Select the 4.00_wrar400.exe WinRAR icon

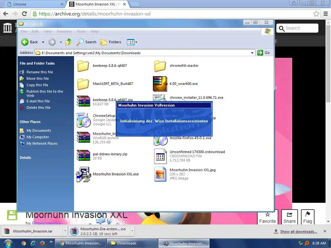160,84
